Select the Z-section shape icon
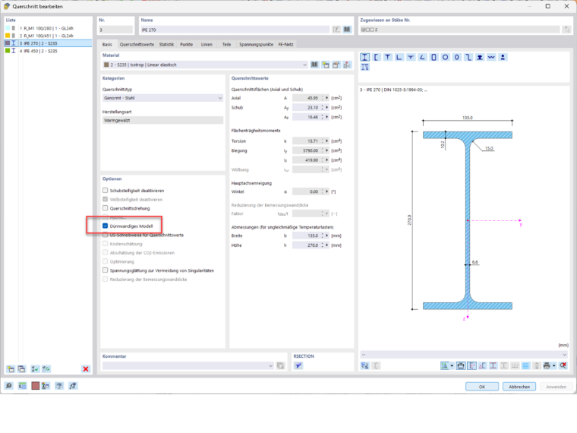The image size is (577, 433). click(468, 57)
